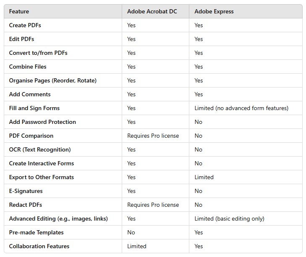306x257 pixels.
Task: Click "Limited" in Export to Other Formats row
Action: (204, 177)
